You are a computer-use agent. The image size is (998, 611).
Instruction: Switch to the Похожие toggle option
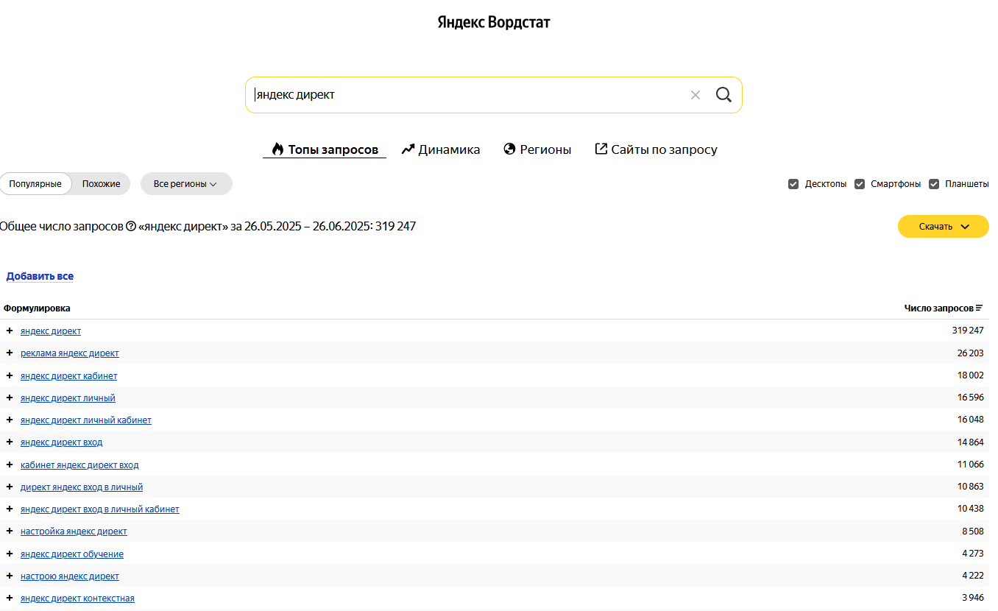[102, 184]
